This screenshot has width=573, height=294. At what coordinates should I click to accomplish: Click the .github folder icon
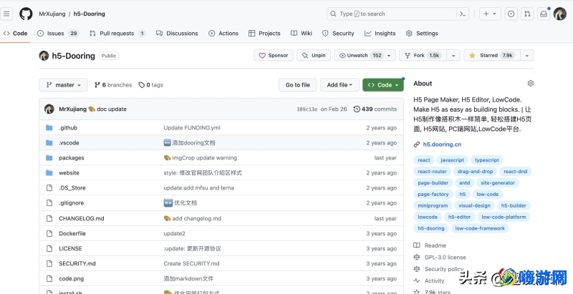[x=49, y=127]
